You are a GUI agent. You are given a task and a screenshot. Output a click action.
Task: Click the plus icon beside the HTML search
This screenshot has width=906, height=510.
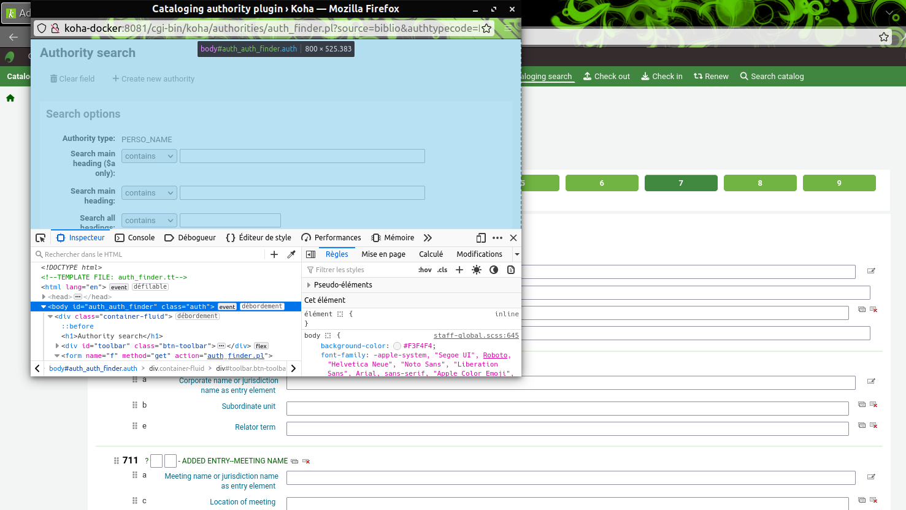tap(274, 254)
